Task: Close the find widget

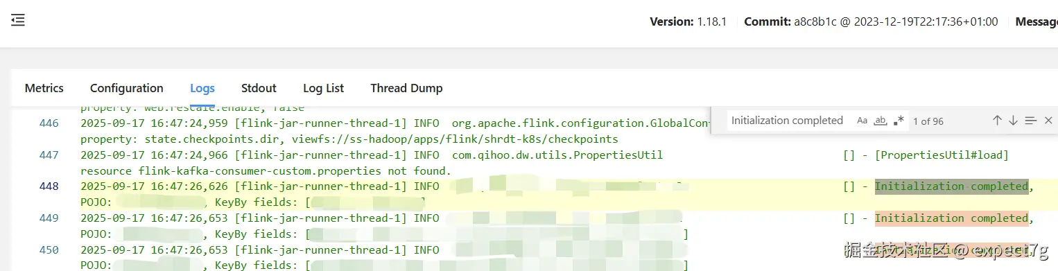Action: (1048, 121)
